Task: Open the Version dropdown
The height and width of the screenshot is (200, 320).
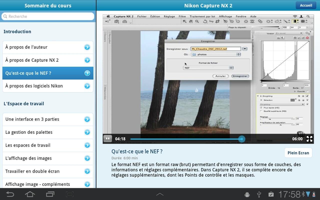Action: coord(289,33)
